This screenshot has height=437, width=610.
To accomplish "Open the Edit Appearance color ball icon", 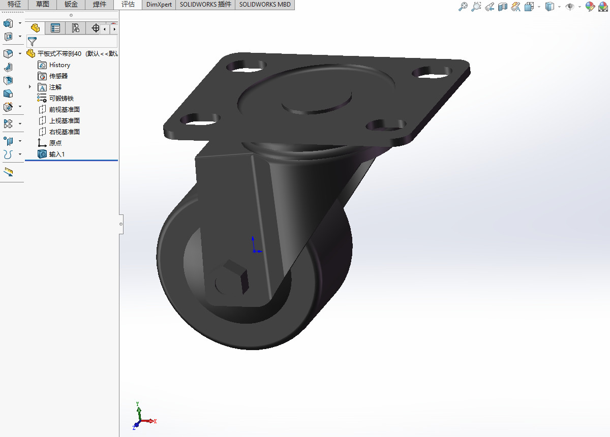I will click(590, 7).
